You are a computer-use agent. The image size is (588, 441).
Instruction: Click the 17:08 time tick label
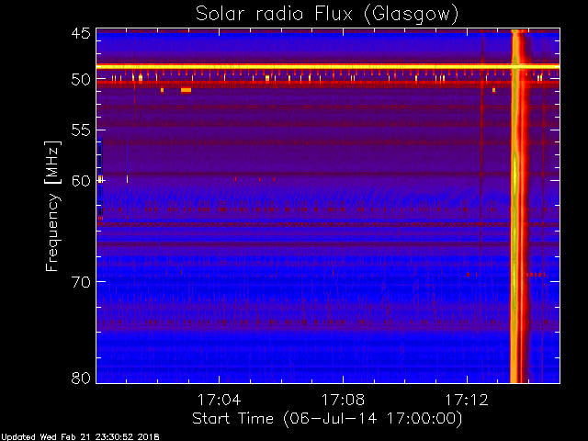click(343, 400)
